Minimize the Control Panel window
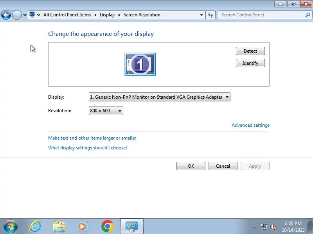313x234 pixels. click(x=280, y=4)
